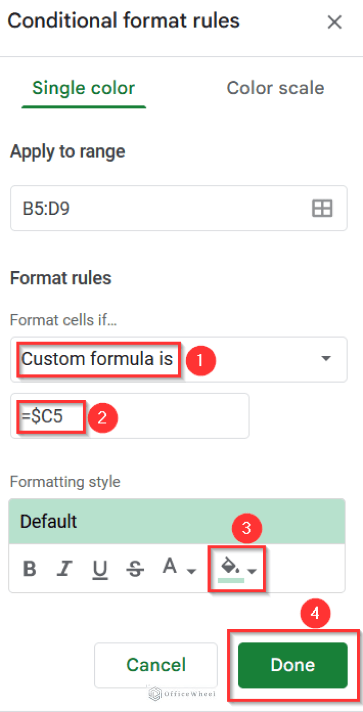The width and height of the screenshot is (363, 712).
Task: Toggle bold on the Default style preview
Action: 29,568
